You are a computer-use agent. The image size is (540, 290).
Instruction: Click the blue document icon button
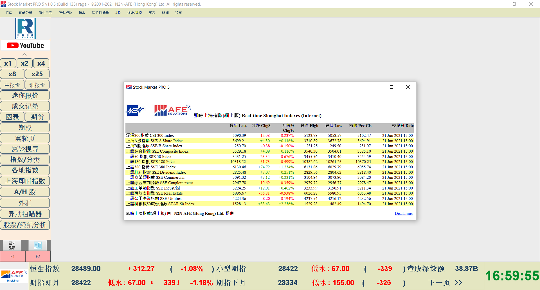[x=38, y=245]
